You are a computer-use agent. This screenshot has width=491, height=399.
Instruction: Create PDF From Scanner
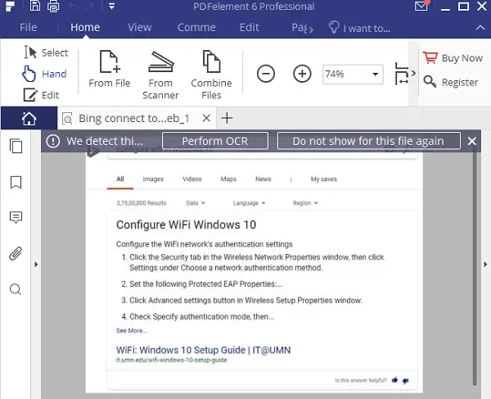pos(160,75)
